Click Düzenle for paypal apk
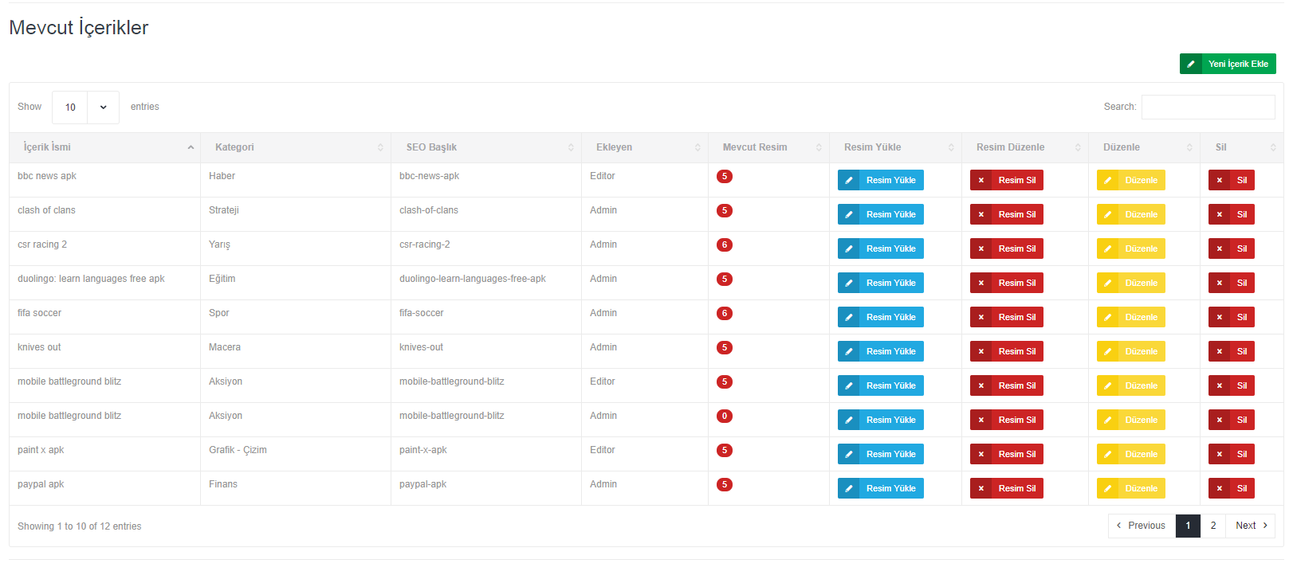1293x579 pixels. tap(1131, 488)
